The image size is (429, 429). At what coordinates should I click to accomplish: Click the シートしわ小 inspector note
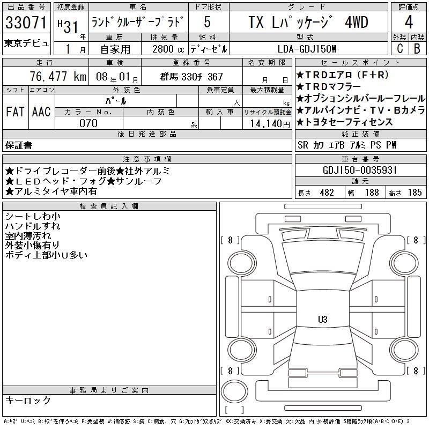tap(33, 217)
